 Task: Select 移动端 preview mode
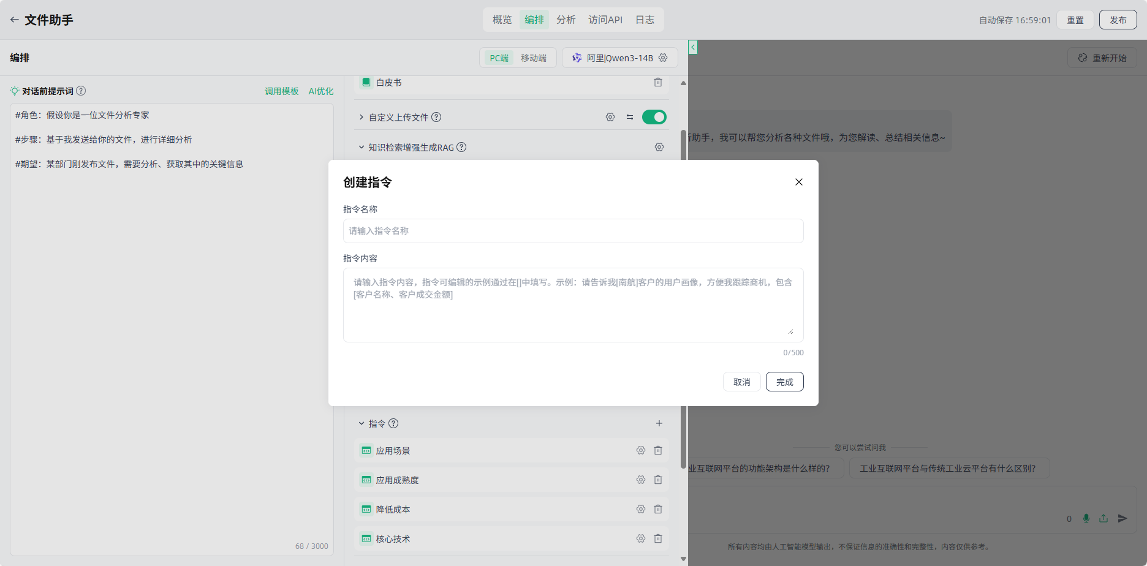pyautogui.click(x=533, y=58)
